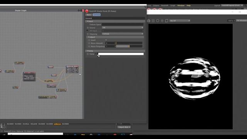Click the Fit Window button
The height and width of the screenshot is (139, 247).
click(x=242, y=20)
